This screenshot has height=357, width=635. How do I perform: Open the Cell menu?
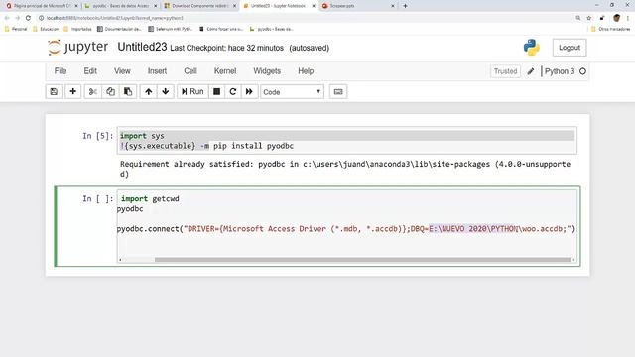point(190,71)
